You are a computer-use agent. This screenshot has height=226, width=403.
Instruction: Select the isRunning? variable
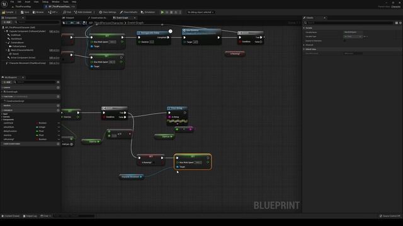pos(9,139)
